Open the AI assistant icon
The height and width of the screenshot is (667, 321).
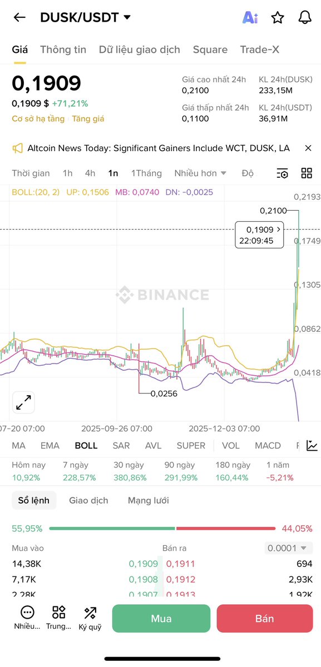point(250,18)
